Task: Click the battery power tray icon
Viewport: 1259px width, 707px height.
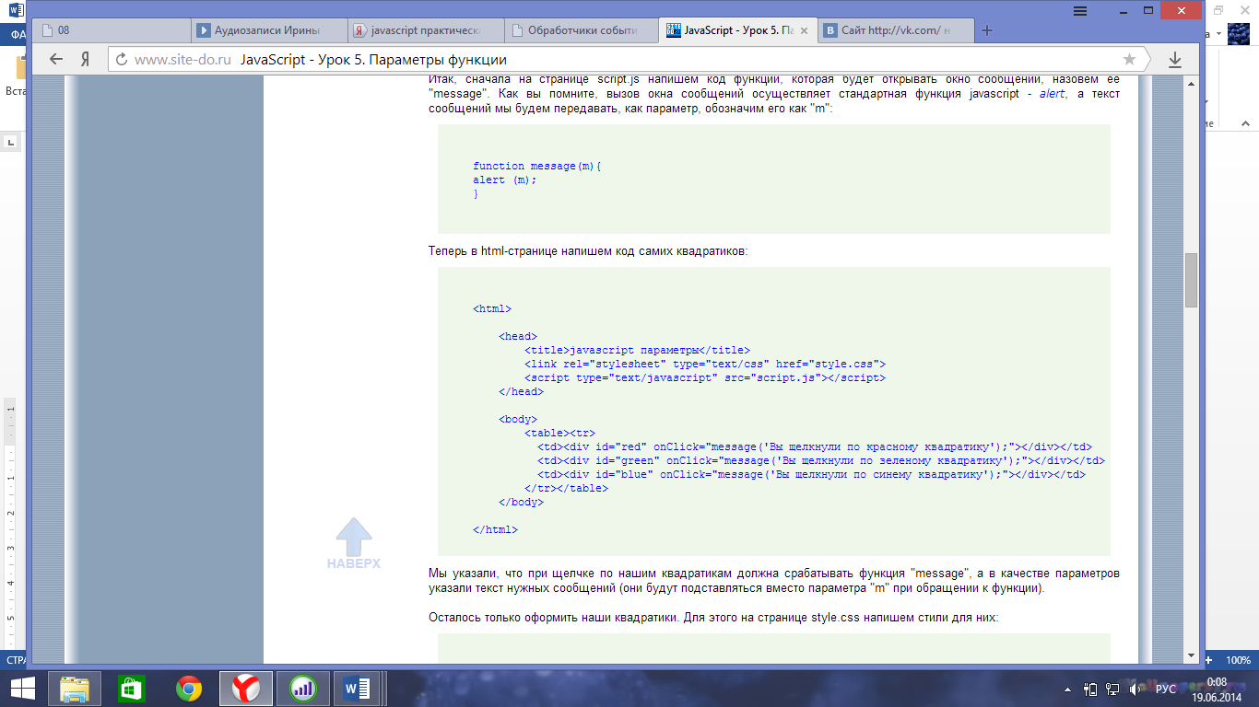Action: [x=1090, y=689]
